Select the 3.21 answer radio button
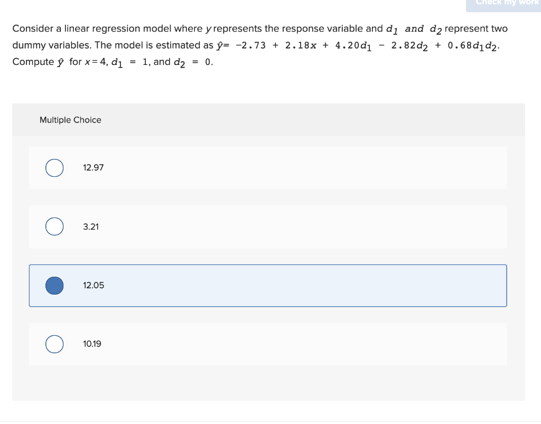 point(54,227)
